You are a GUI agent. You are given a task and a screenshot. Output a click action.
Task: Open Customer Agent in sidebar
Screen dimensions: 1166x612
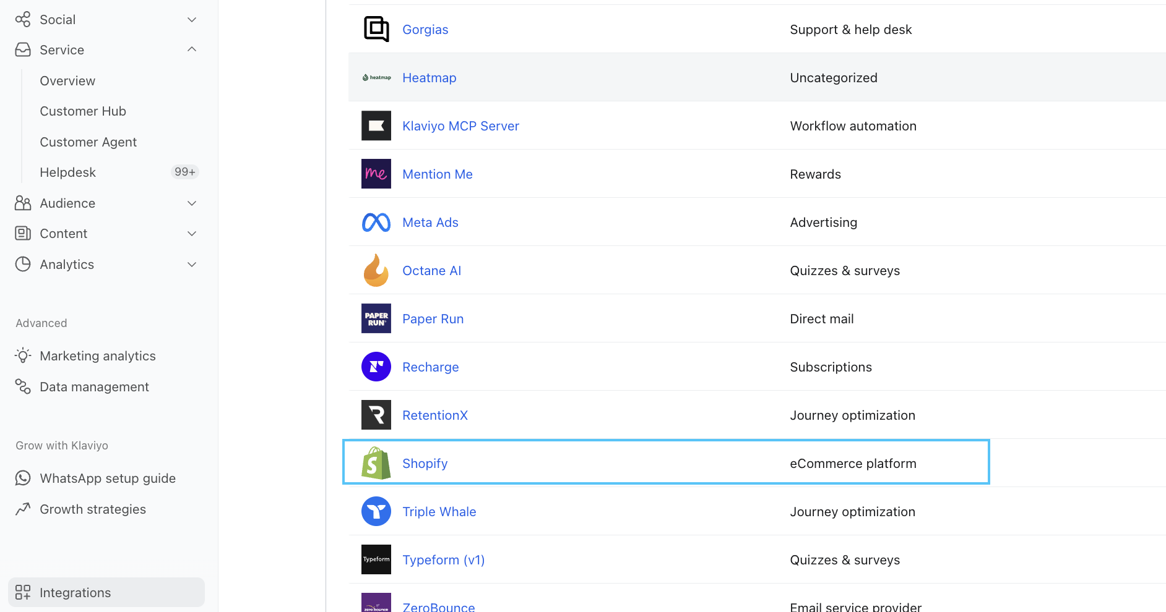click(89, 142)
